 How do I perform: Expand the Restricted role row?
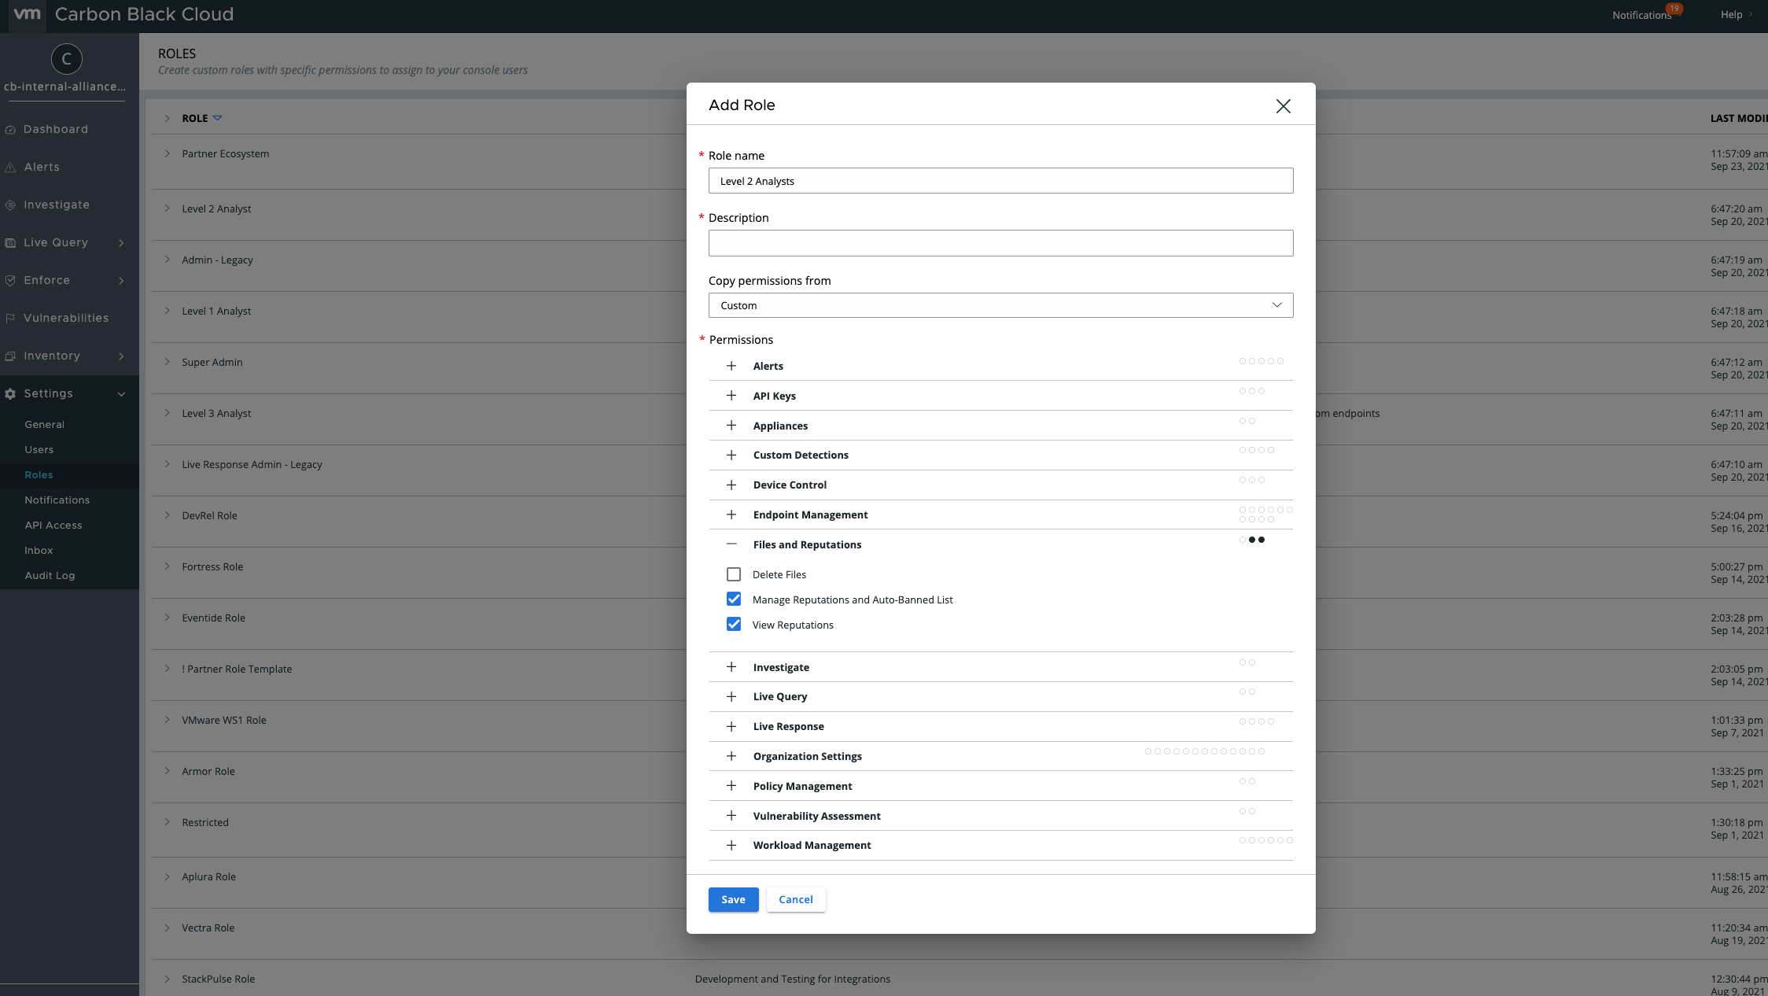tap(167, 822)
